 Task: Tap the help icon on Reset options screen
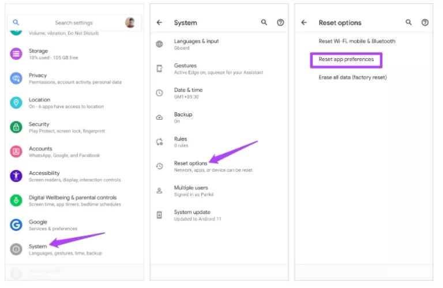click(425, 22)
